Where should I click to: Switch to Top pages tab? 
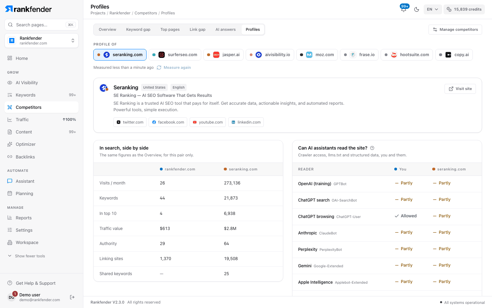(x=170, y=29)
